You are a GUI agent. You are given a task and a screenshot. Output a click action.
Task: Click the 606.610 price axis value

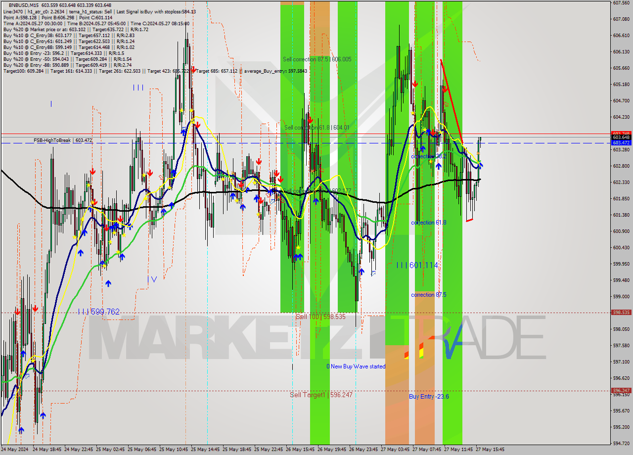tap(621, 35)
